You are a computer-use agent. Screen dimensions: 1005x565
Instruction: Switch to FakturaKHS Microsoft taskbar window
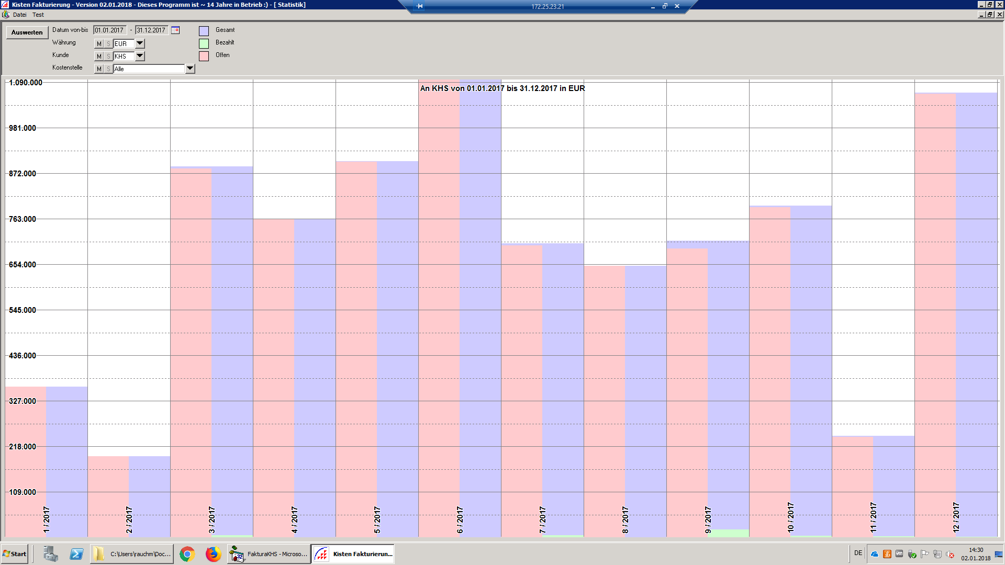(269, 554)
